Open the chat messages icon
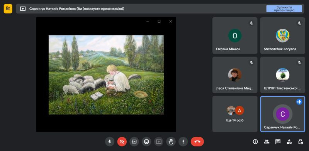This screenshot has height=151, width=309. 278,142
